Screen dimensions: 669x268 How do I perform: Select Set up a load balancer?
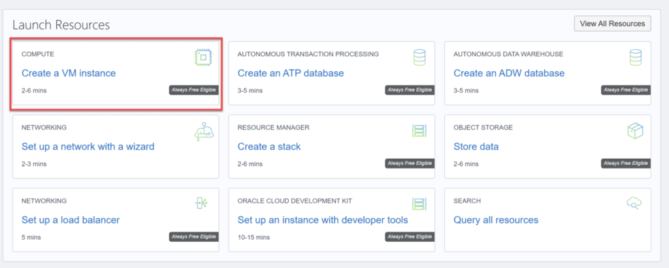pos(71,220)
